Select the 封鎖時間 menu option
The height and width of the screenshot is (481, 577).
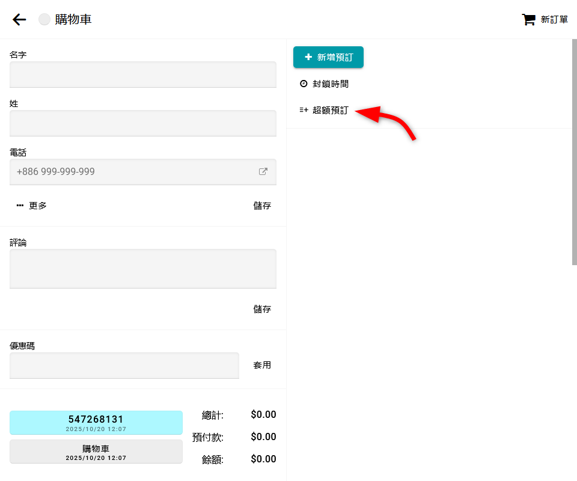click(x=330, y=84)
